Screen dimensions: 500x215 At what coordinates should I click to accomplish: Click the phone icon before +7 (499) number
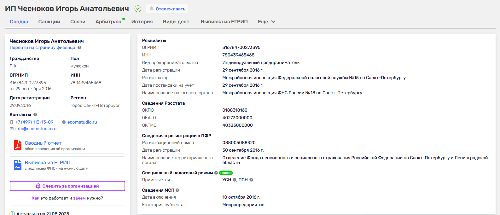(12, 122)
